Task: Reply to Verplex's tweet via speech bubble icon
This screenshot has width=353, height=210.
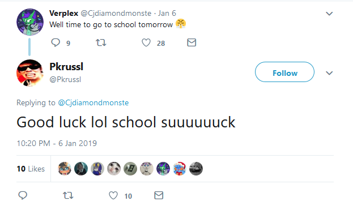Action: click(x=56, y=42)
